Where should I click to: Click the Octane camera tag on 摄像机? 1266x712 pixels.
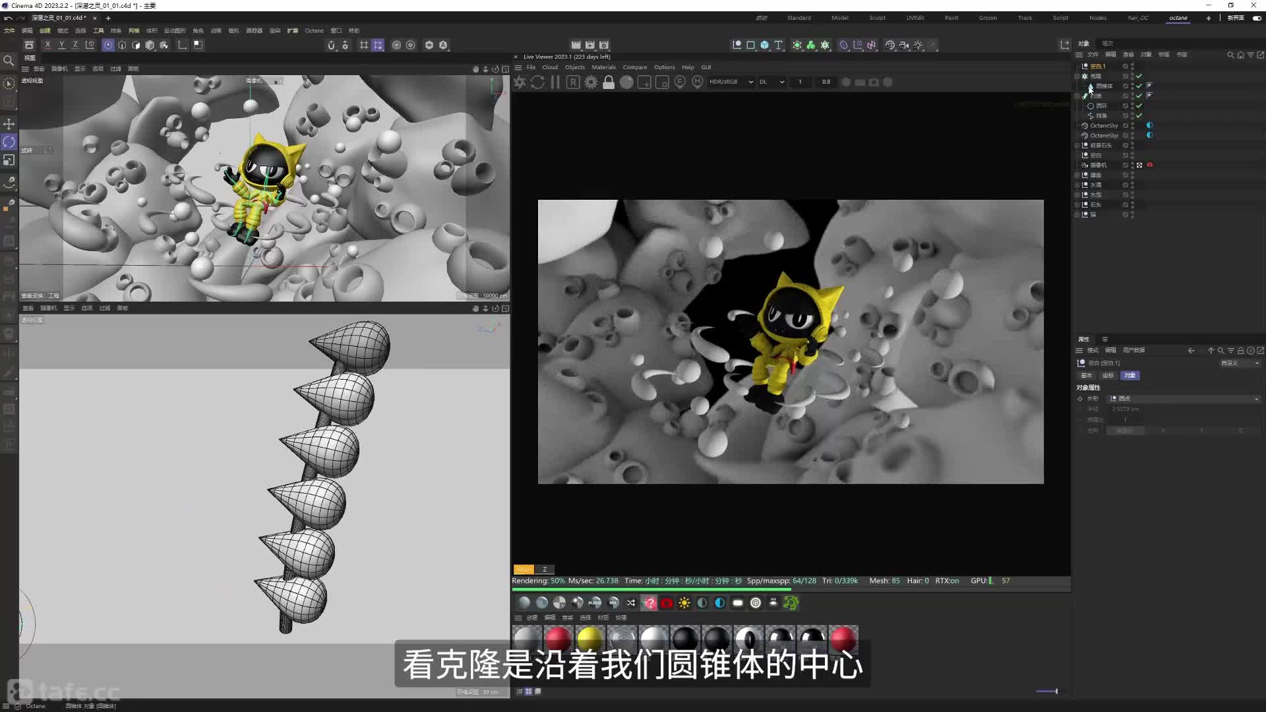(1150, 165)
